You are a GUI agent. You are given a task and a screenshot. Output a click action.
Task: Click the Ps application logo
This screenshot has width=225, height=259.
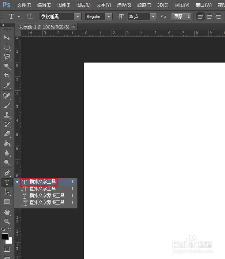7,5
